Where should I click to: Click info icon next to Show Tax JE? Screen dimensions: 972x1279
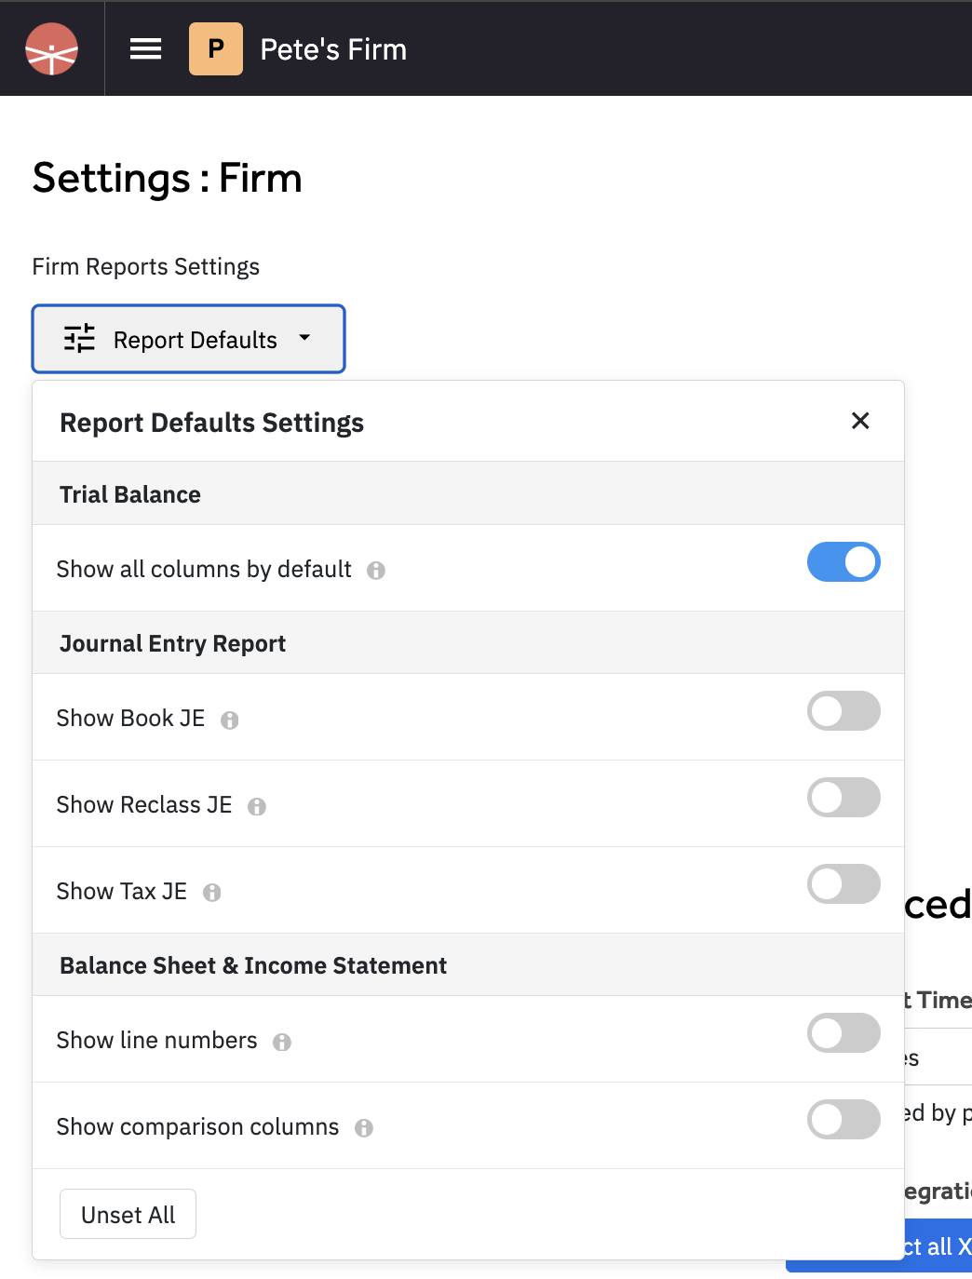point(212,893)
